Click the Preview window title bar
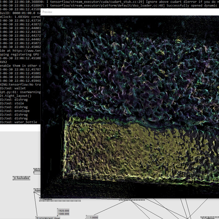 tap(130, 12)
